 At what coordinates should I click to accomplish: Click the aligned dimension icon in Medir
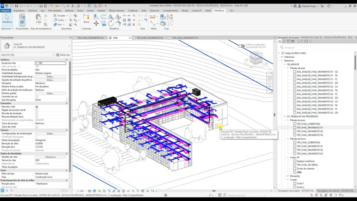153,17
